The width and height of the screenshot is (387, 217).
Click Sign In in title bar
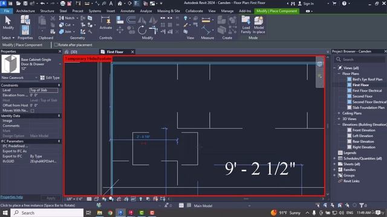pos(306,4)
